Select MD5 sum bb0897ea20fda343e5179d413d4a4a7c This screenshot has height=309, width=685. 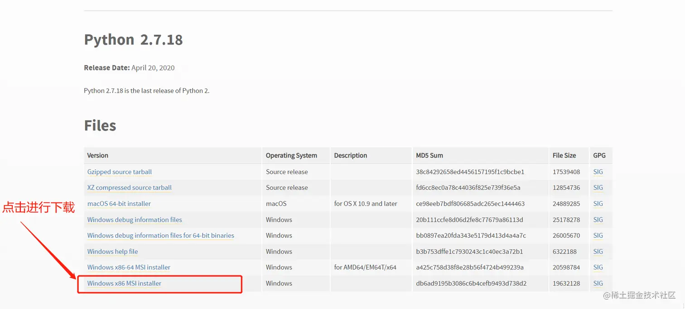471,235
